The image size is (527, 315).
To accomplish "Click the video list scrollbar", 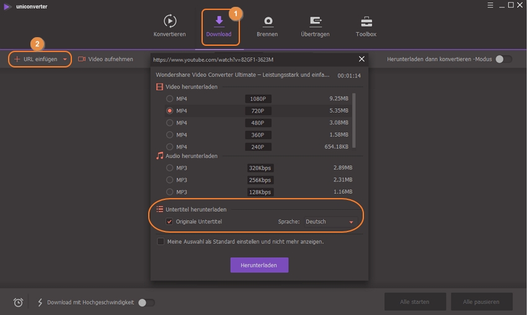I will click(x=354, y=120).
